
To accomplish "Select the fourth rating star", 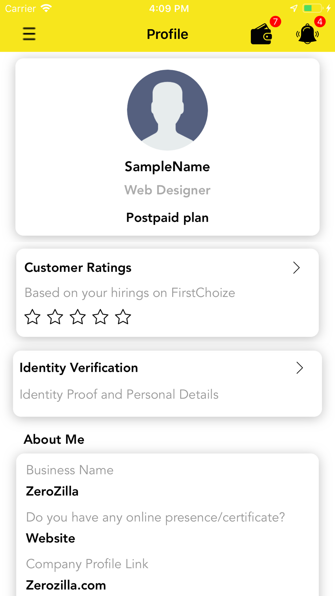I will pyautogui.click(x=100, y=317).
